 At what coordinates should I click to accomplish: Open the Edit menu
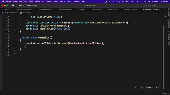click(x=25, y=2)
